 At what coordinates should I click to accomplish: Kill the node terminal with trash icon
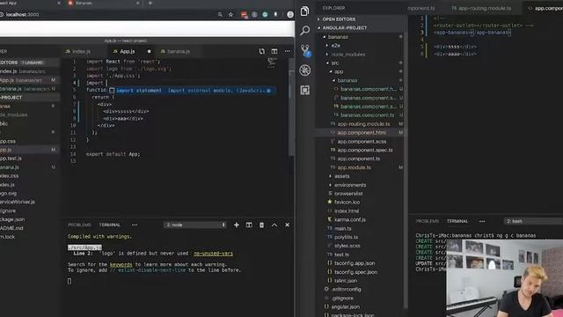261,225
